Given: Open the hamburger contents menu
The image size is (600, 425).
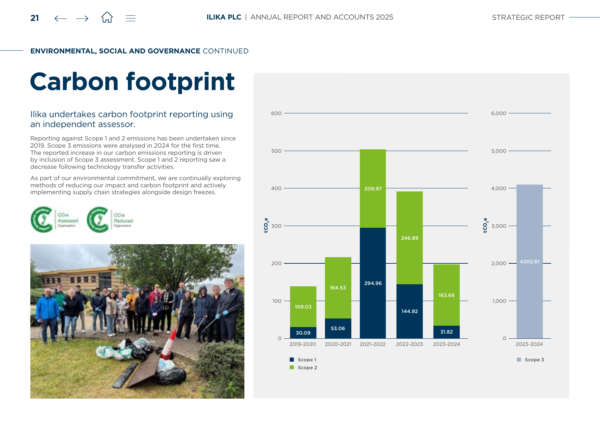Looking at the screenshot, I should click(131, 18).
